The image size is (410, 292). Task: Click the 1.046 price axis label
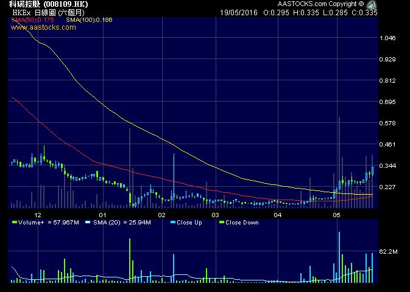pyautogui.click(x=387, y=38)
